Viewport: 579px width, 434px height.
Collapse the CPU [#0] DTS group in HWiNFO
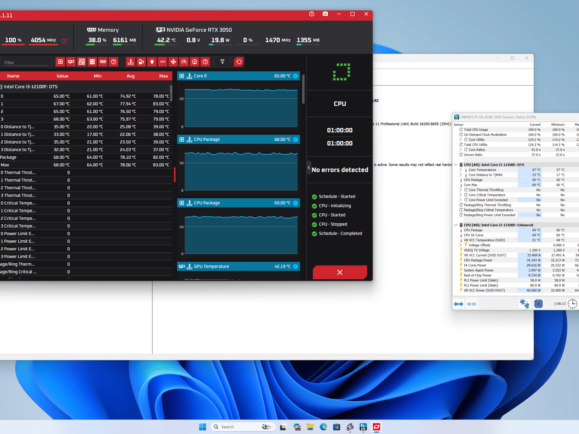(x=456, y=165)
